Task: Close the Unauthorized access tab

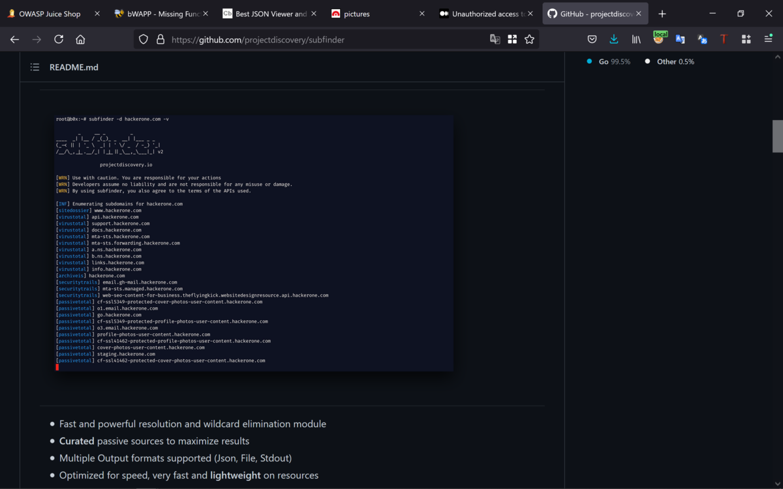Action: tap(530, 14)
